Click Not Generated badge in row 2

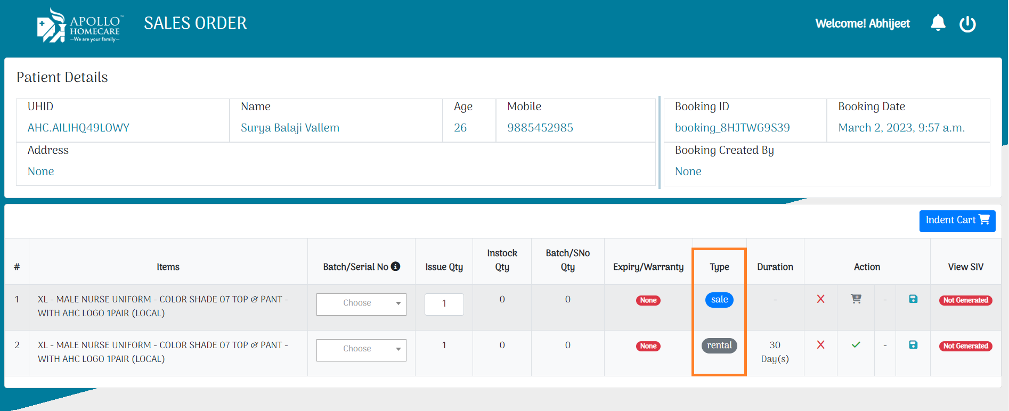(x=965, y=346)
